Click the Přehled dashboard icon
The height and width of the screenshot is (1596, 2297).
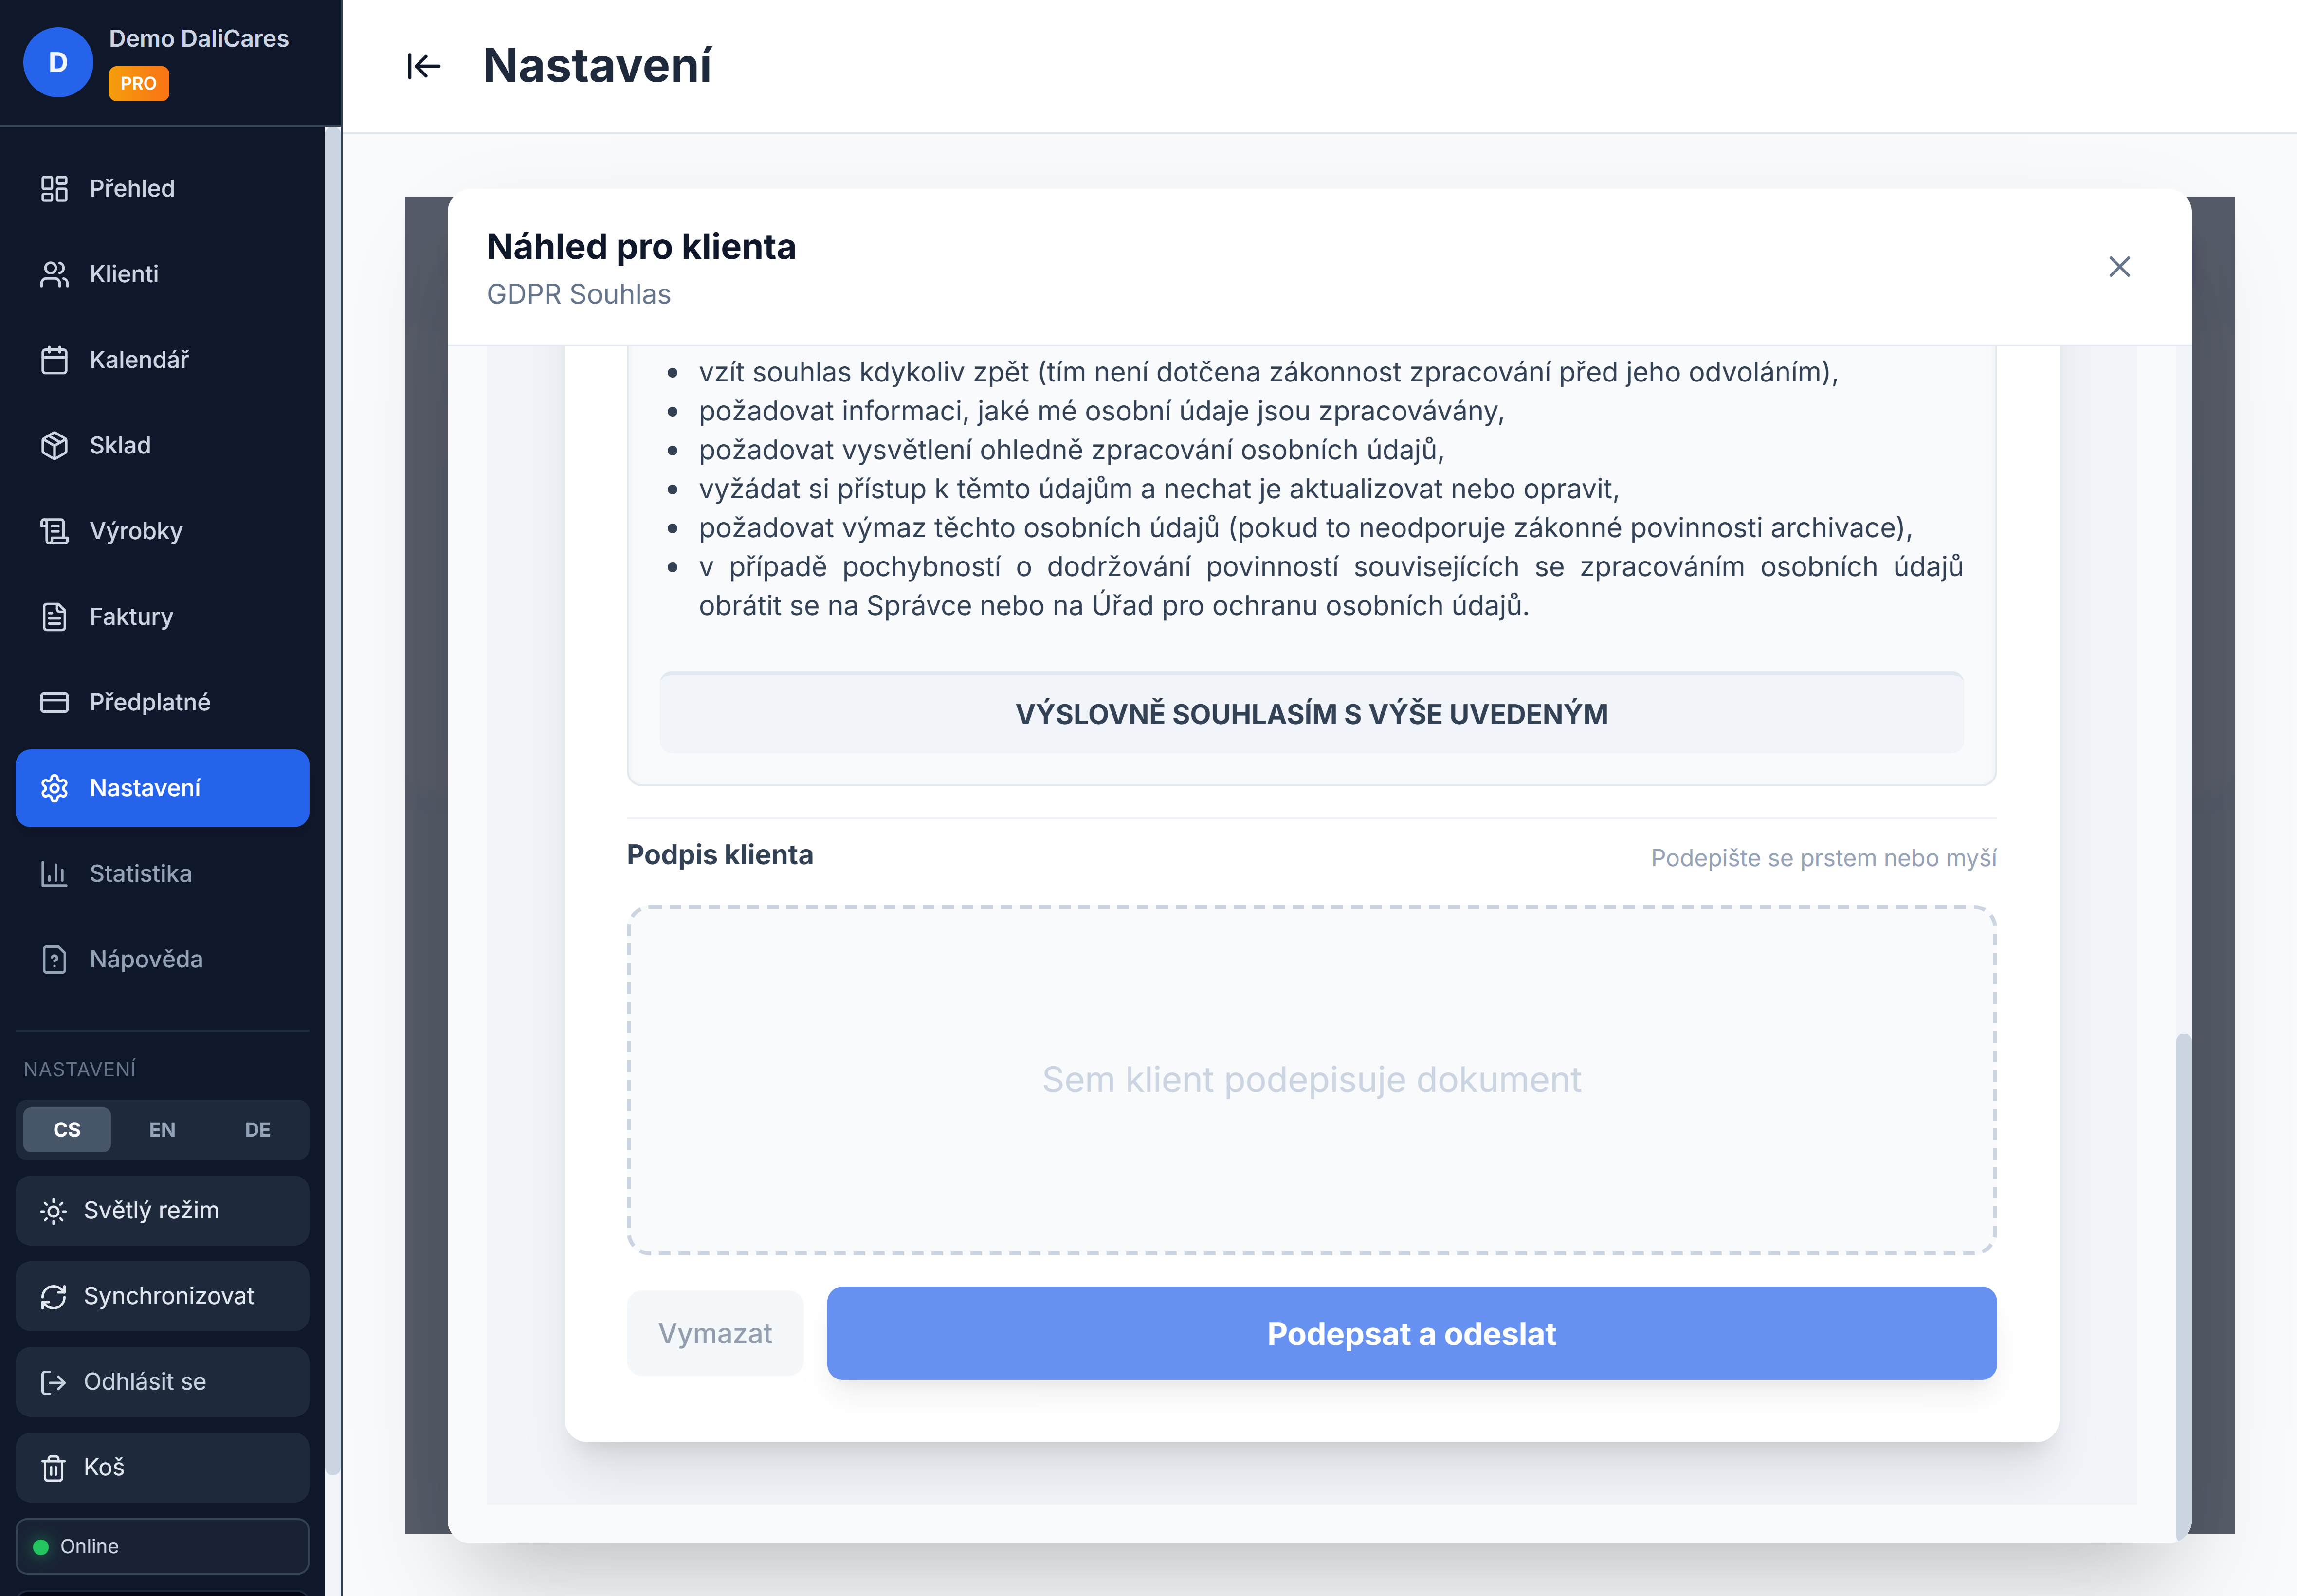(x=54, y=189)
